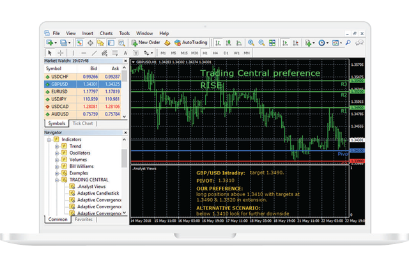Screen dimensions: 409x262
Task: Select the crosshair cursor tool
Action: (61, 52)
